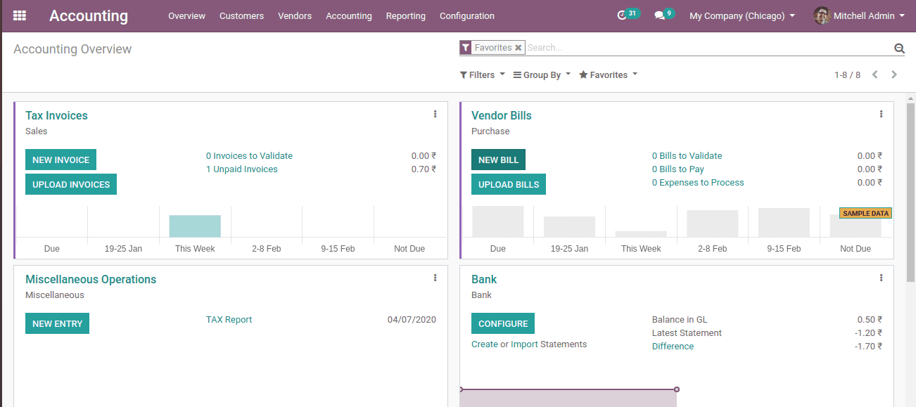This screenshot has width=916, height=407.
Task: Open the Customers menu
Action: tap(241, 15)
